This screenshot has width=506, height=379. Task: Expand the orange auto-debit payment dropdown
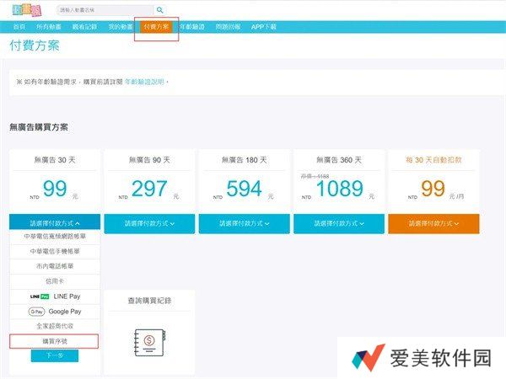[433, 223]
